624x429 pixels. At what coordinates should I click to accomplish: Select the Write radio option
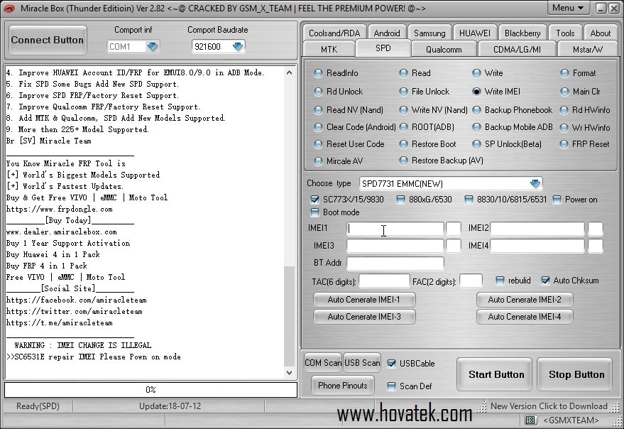488,73
